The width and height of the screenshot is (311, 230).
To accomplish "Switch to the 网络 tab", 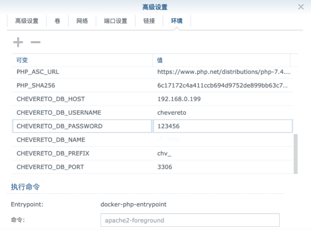I will [82, 21].
